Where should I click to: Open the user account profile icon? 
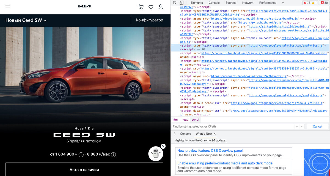pyautogui.click(x=161, y=7)
